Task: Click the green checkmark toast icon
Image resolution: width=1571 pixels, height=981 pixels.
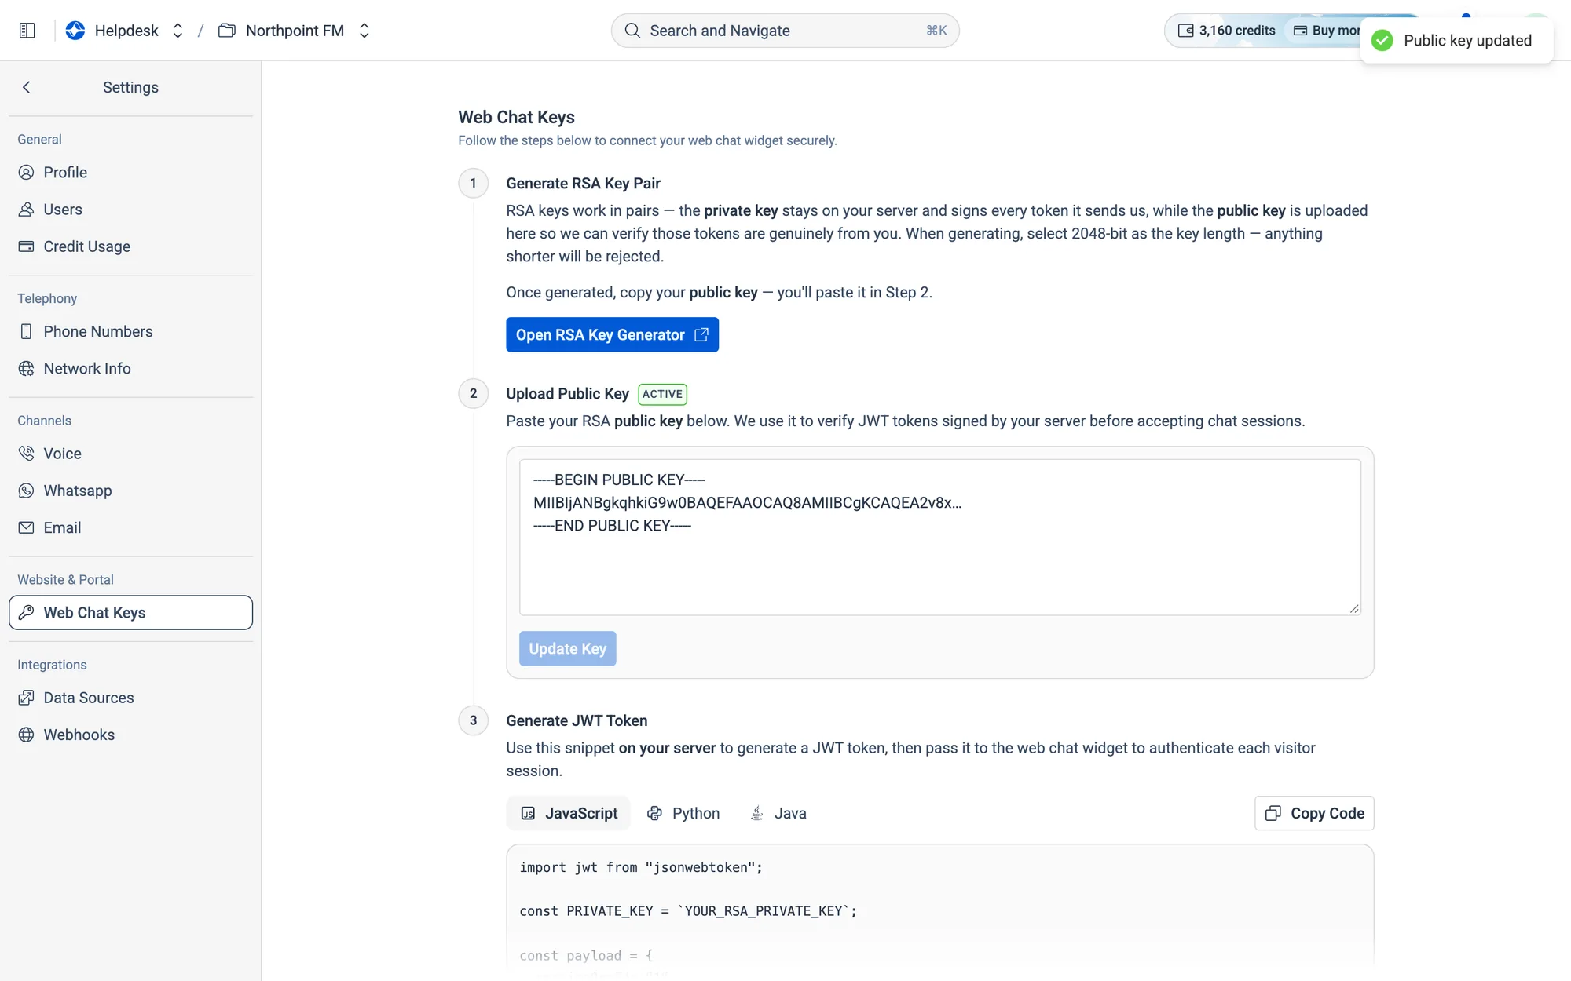Action: (x=1382, y=41)
